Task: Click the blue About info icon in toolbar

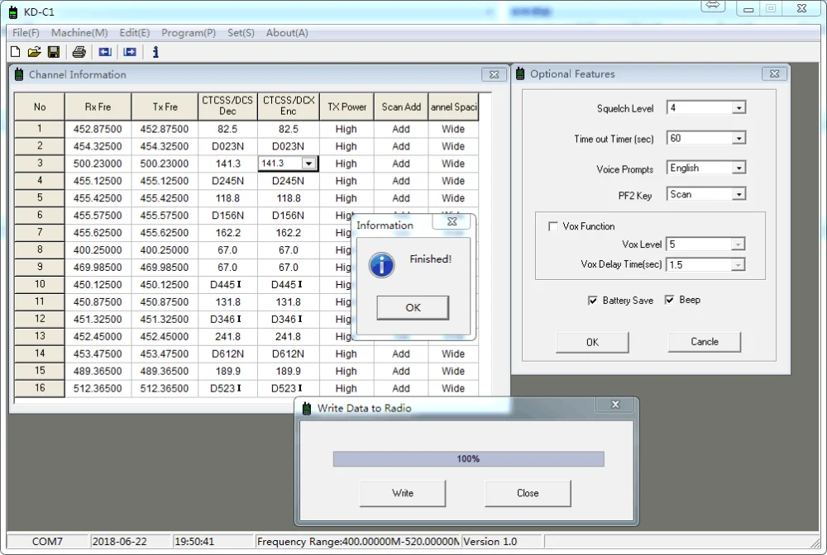Action: click(155, 52)
